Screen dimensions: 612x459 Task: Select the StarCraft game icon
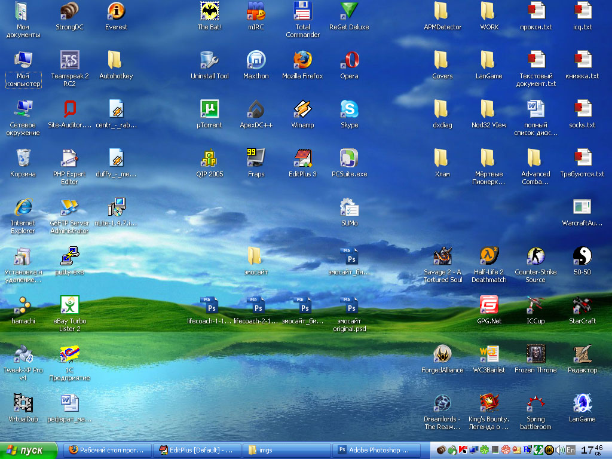(x=582, y=305)
